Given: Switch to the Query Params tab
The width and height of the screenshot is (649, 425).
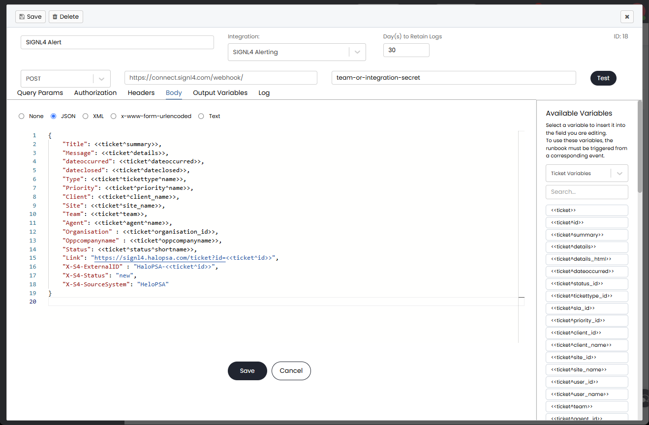Looking at the screenshot, I should [x=40, y=92].
